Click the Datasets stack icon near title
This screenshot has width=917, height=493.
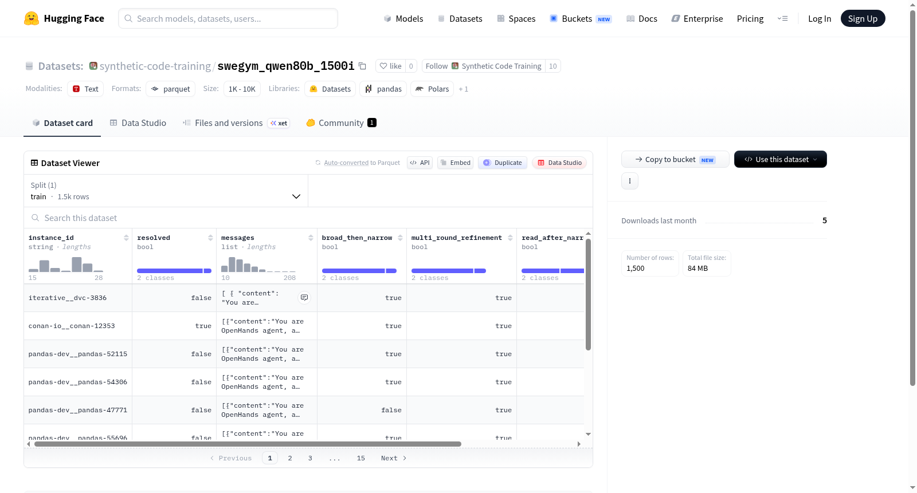[29, 66]
